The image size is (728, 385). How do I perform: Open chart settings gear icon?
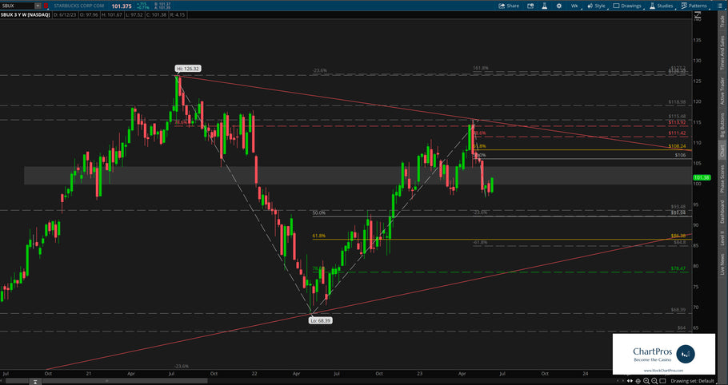(559, 6)
